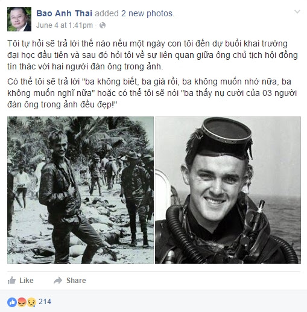Click the angry face reaction icon
This screenshot has width=307, height=312.
click(22, 302)
